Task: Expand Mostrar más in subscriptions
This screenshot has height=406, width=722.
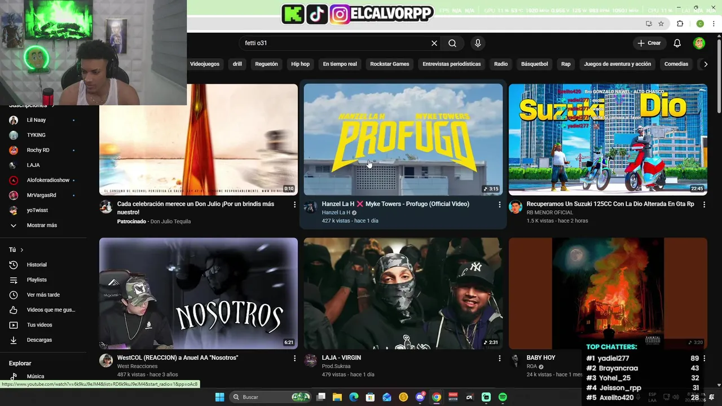Action: click(x=43, y=226)
